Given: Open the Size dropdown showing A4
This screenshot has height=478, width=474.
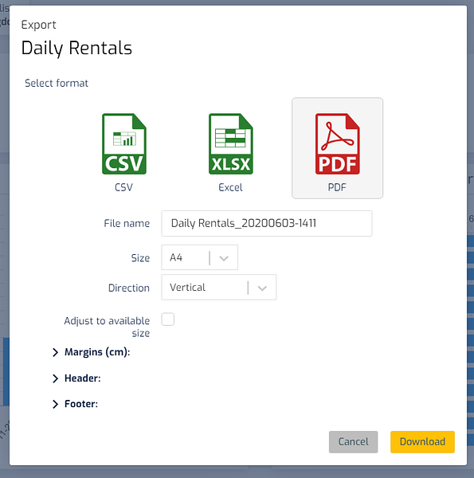Looking at the screenshot, I should coord(200,257).
